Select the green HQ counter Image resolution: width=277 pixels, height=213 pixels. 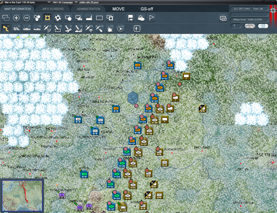[84, 174]
